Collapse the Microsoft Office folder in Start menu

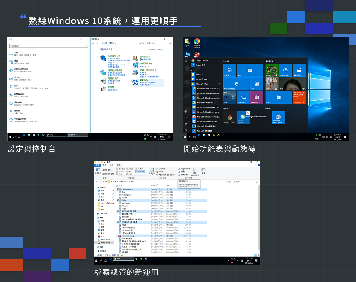(x=219, y=84)
